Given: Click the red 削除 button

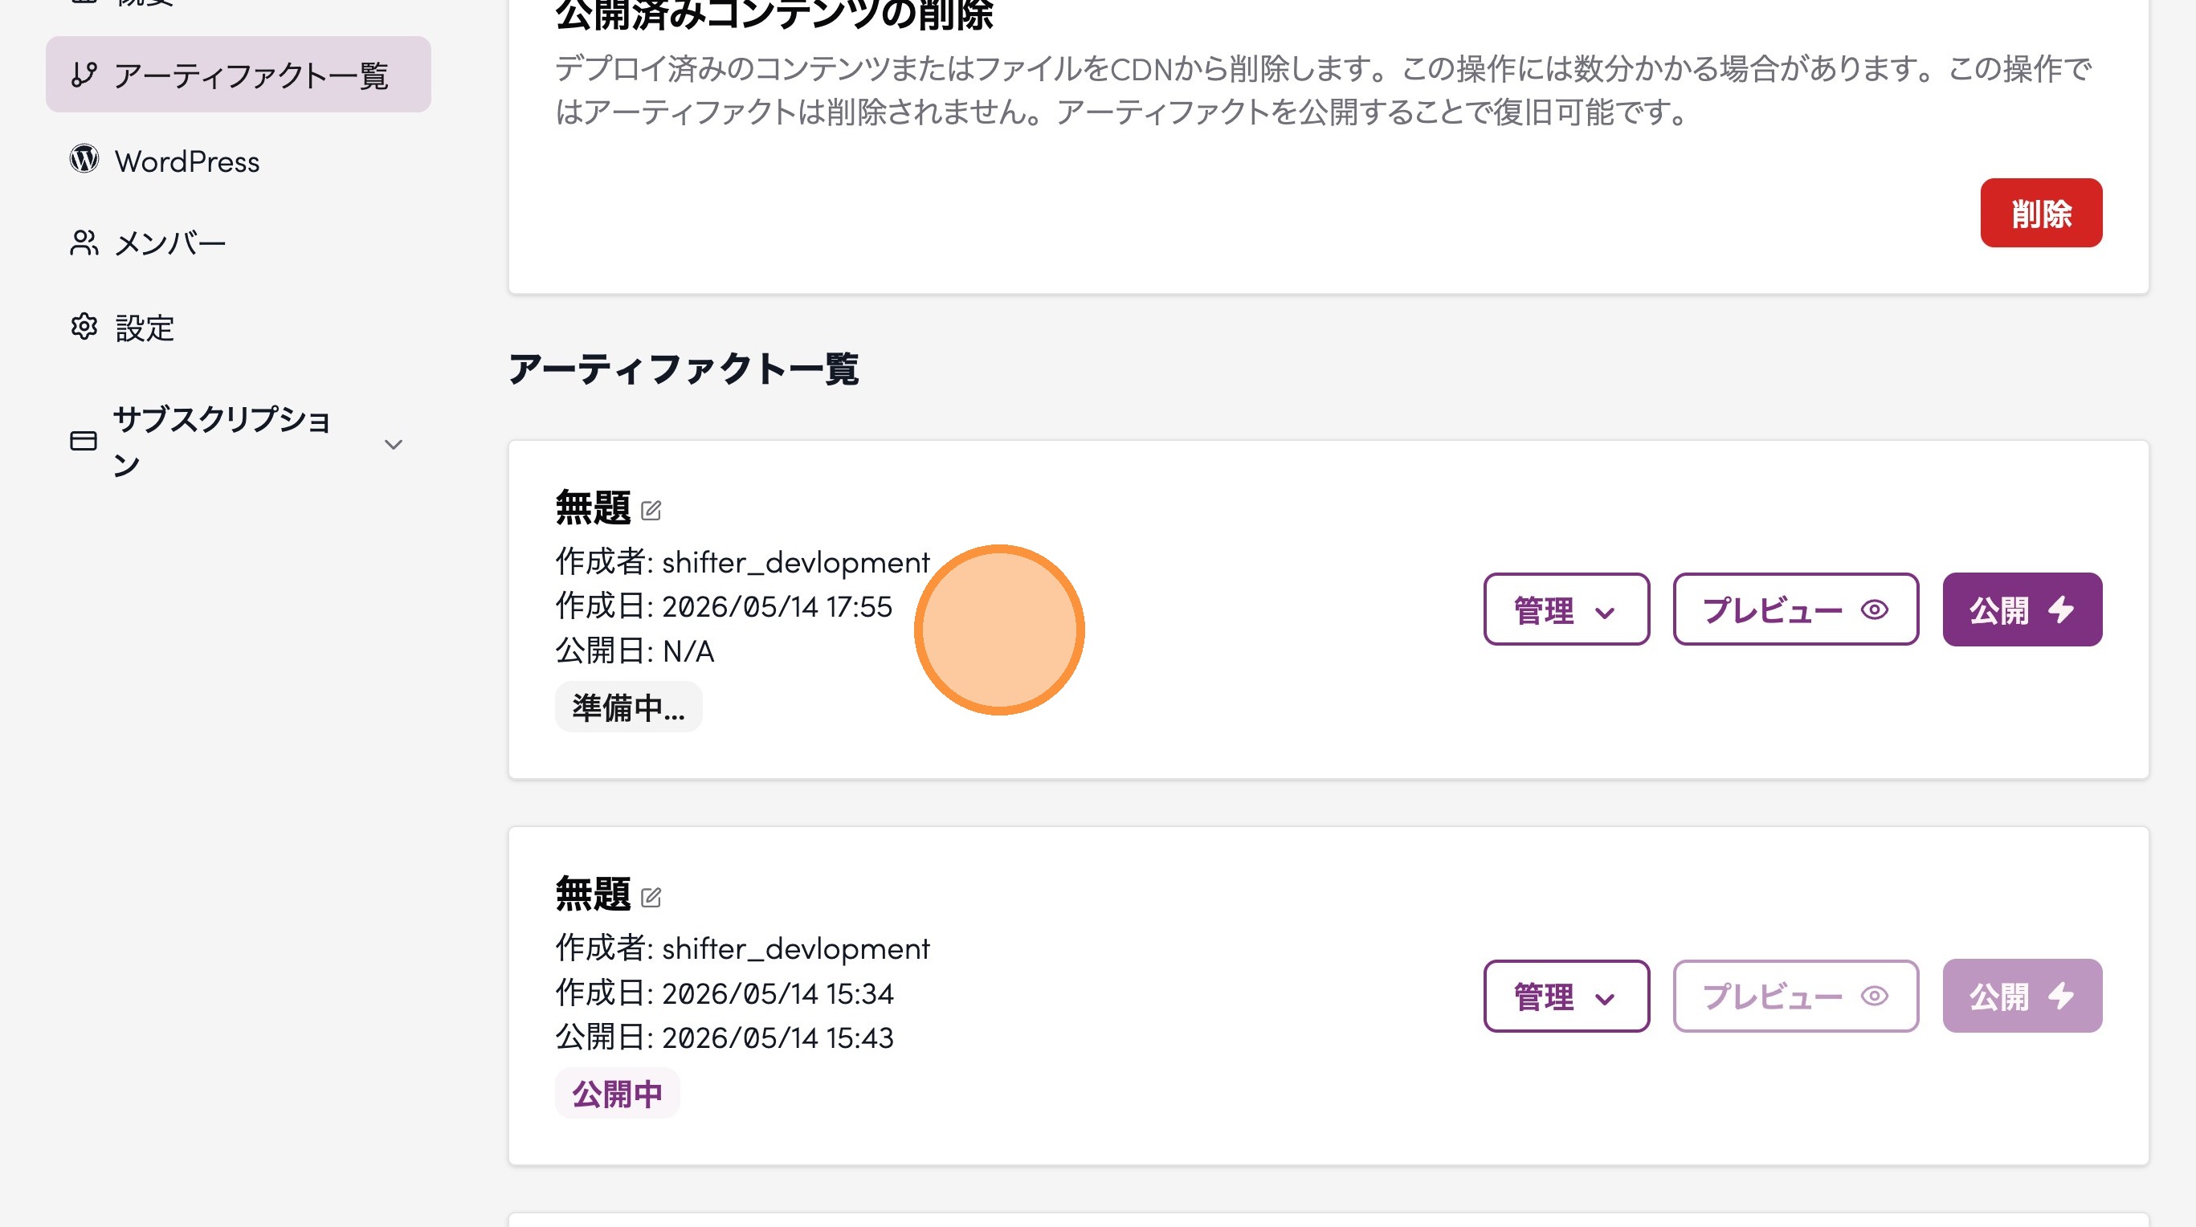Looking at the screenshot, I should [x=2041, y=213].
